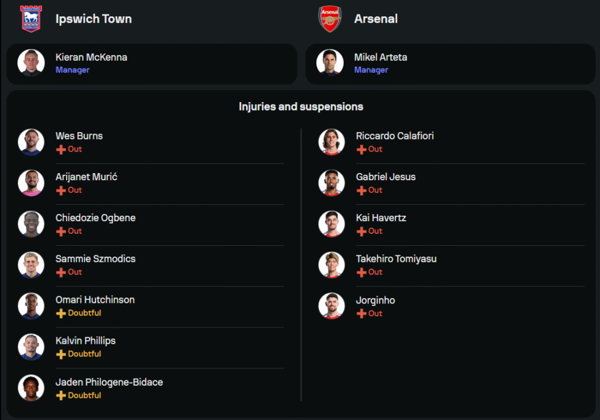Click Omari Hutchinson's yellow doubtful cross icon
The width and height of the screenshot is (600, 420).
click(x=61, y=314)
